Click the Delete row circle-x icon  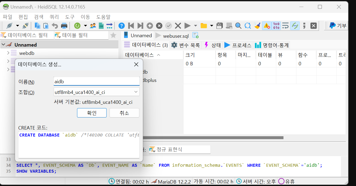159,26
